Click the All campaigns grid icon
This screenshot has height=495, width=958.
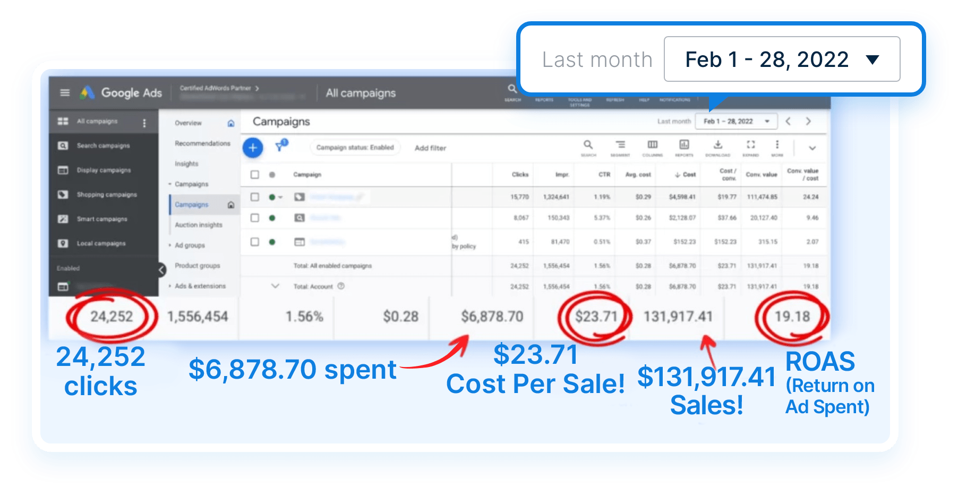[63, 122]
